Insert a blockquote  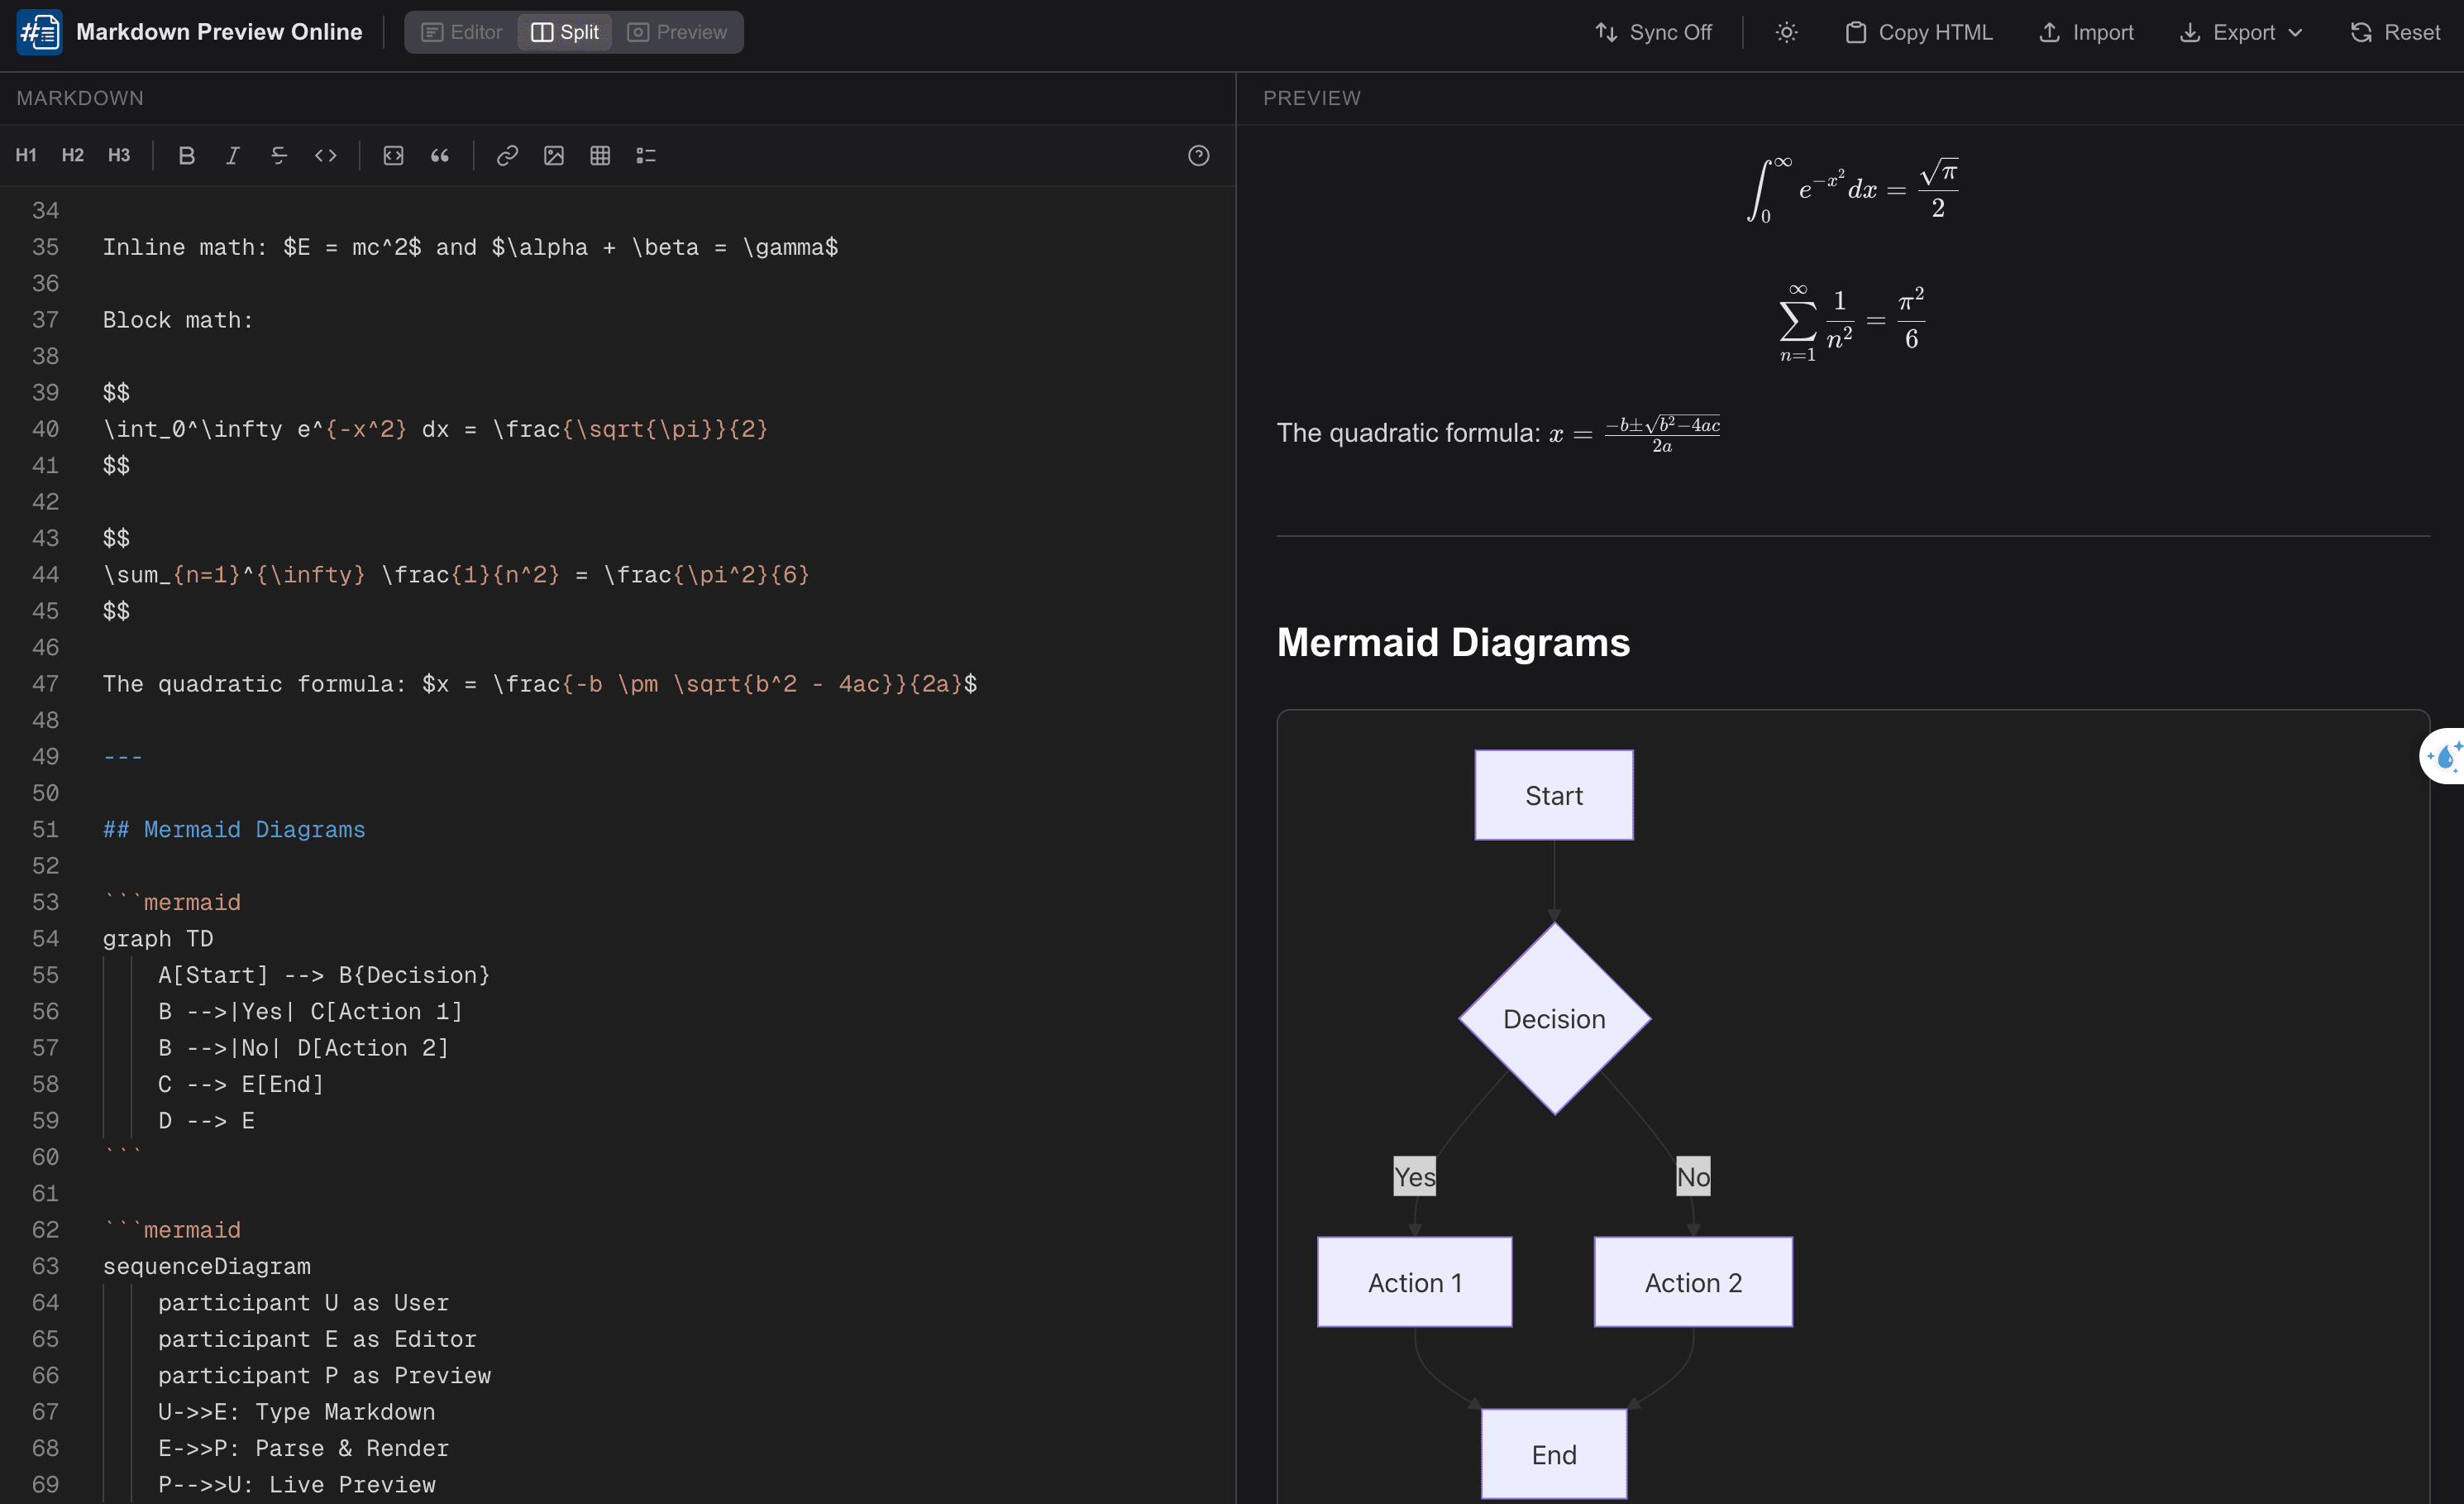click(x=440, y=156)
